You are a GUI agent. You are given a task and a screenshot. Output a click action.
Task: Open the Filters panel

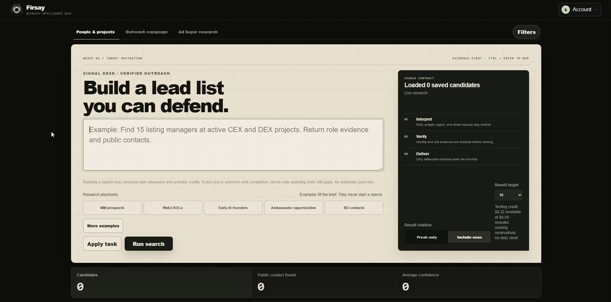click(x=526, y=32)
